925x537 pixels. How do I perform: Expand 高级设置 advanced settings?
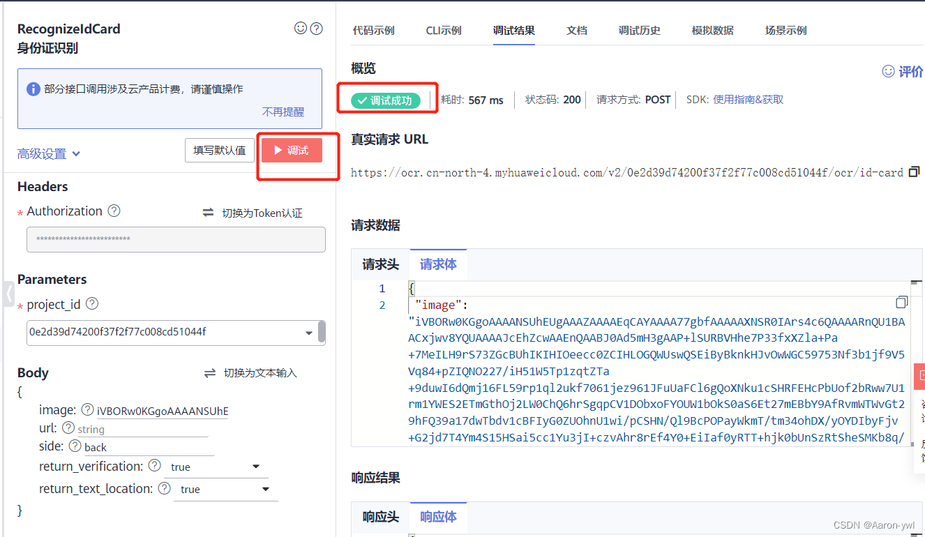pos(49,154)
